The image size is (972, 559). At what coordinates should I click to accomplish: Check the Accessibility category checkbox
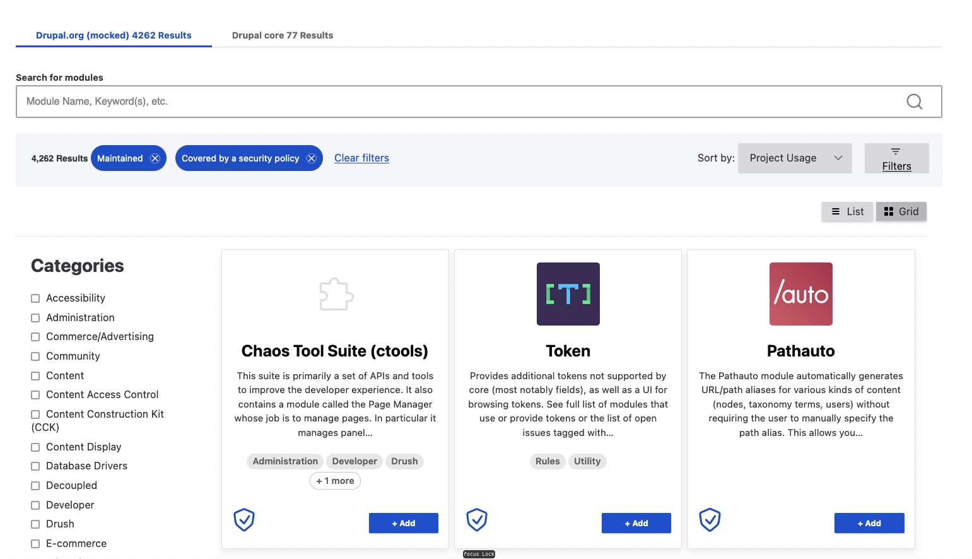pos(35,298)
